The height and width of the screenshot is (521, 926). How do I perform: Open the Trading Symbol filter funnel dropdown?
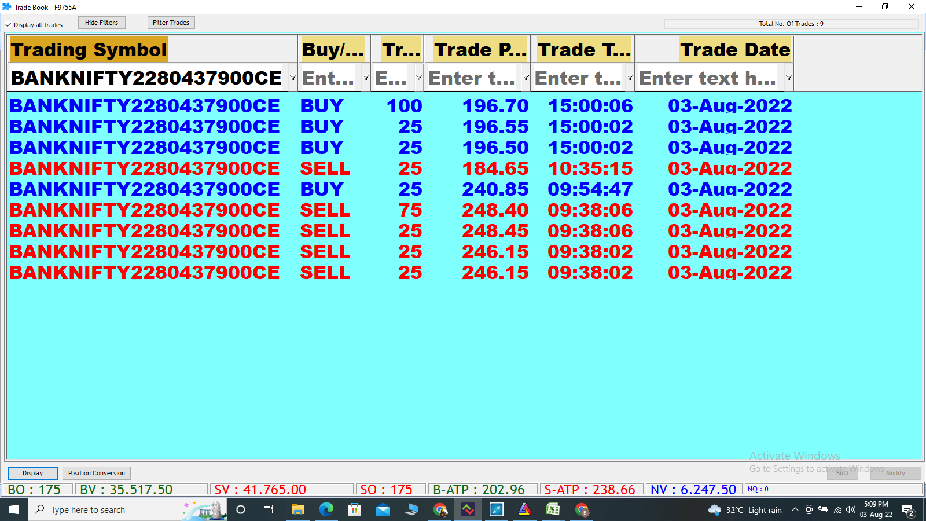[x=293, y=78]
